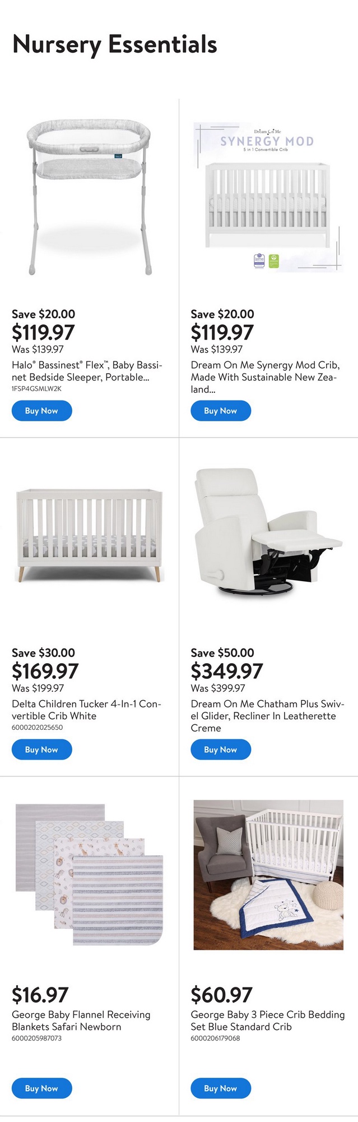Viewport: 358px width, 1122px height.
Task: Click the $349.97 glider price
Action: [x=226, y=670]
